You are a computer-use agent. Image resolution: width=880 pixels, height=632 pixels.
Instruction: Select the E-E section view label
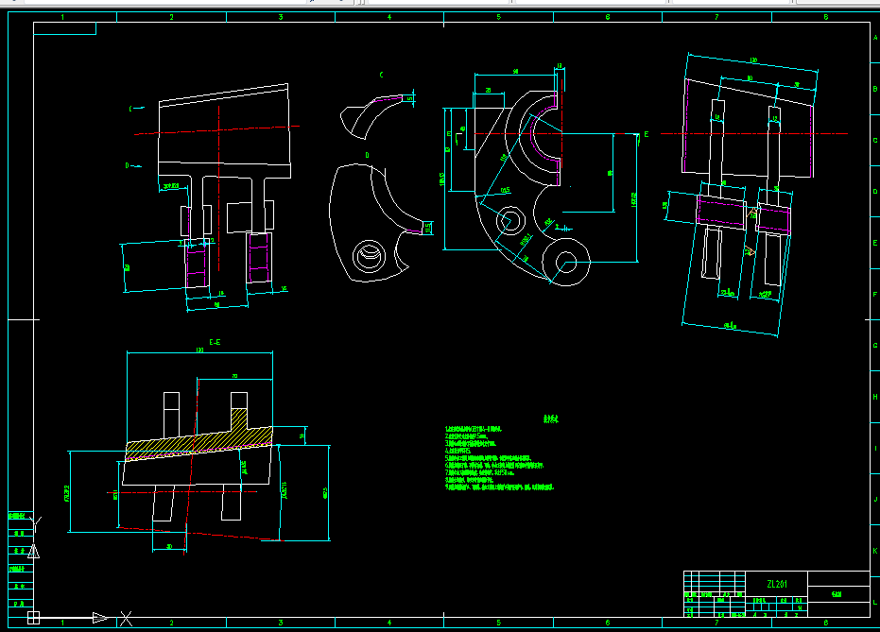pos(215,342)
